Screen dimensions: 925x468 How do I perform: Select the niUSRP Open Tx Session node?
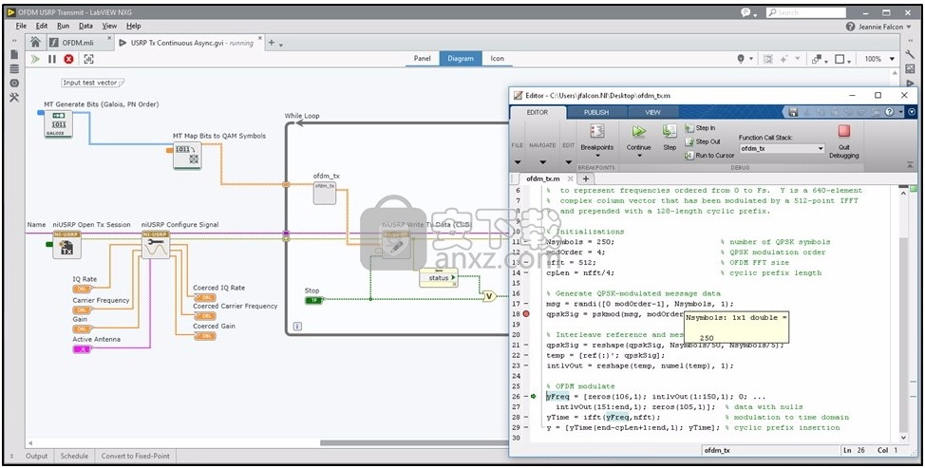[66, 245]
